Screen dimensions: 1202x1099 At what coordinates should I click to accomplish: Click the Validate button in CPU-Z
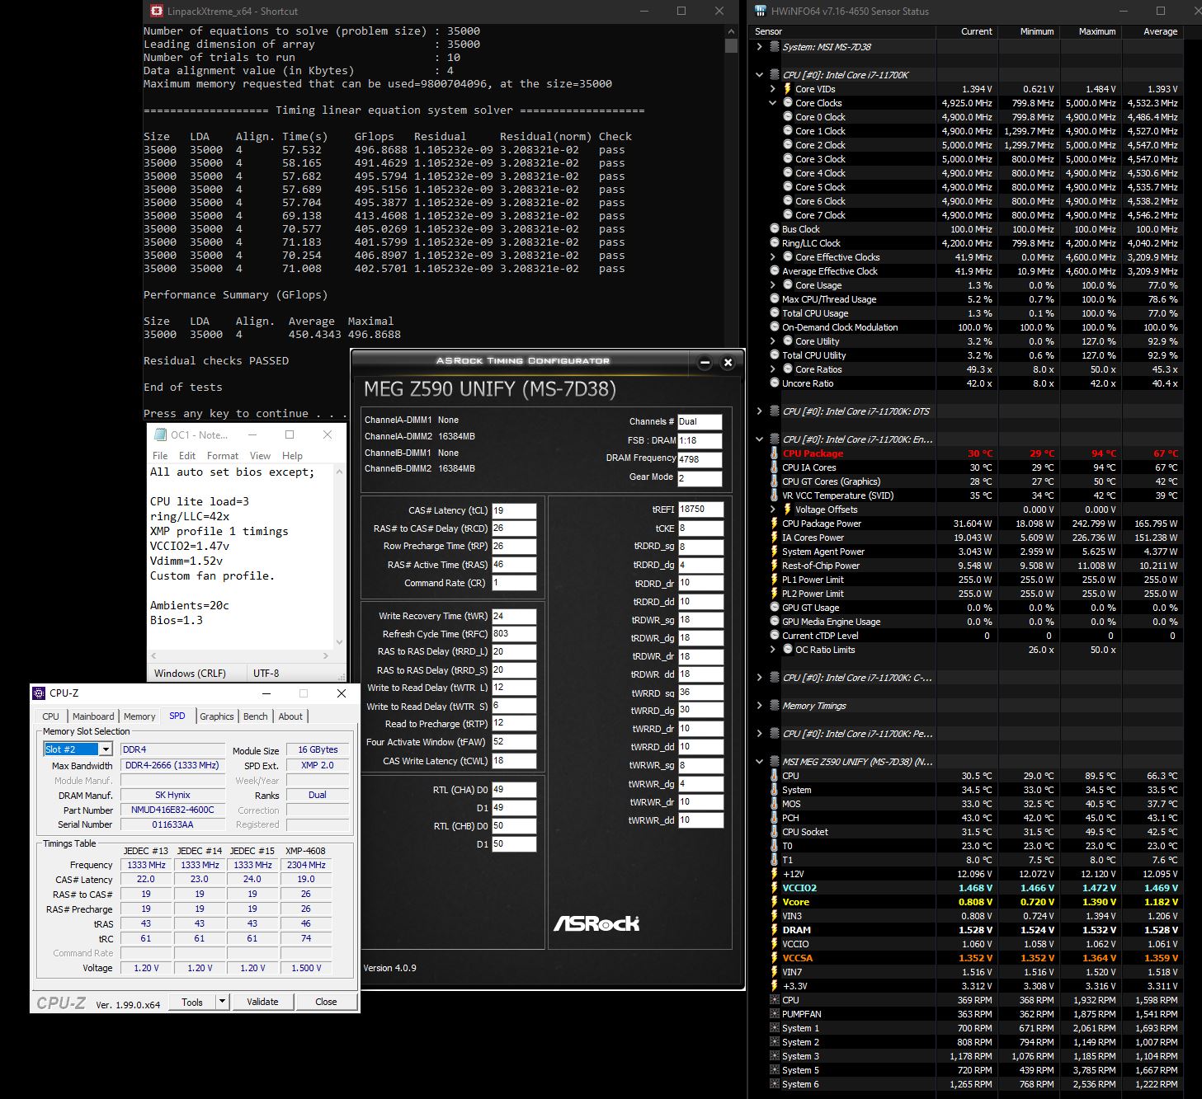click(262, 1002)
